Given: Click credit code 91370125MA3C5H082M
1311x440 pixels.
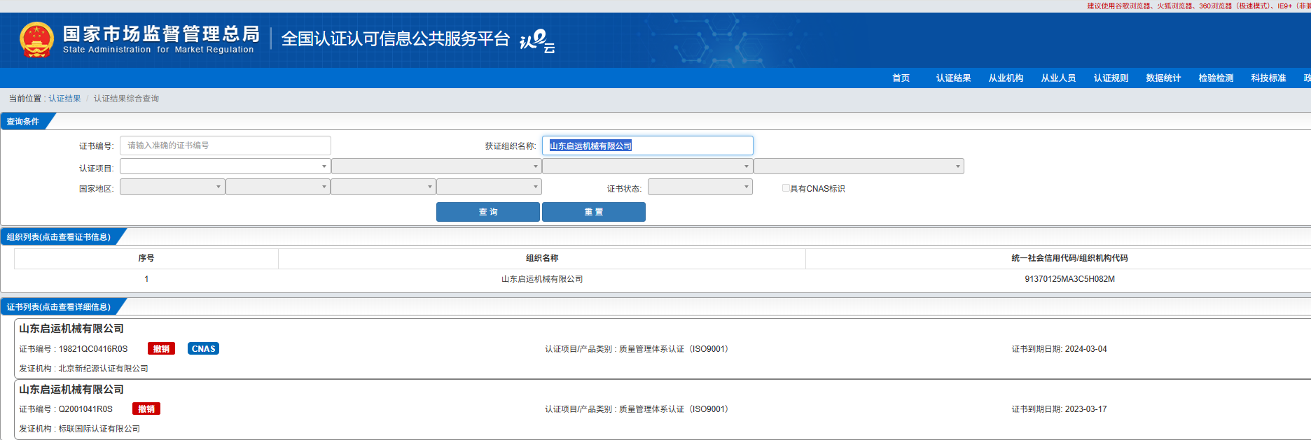Looking at the screenshot, I should tap(1069, 279).
